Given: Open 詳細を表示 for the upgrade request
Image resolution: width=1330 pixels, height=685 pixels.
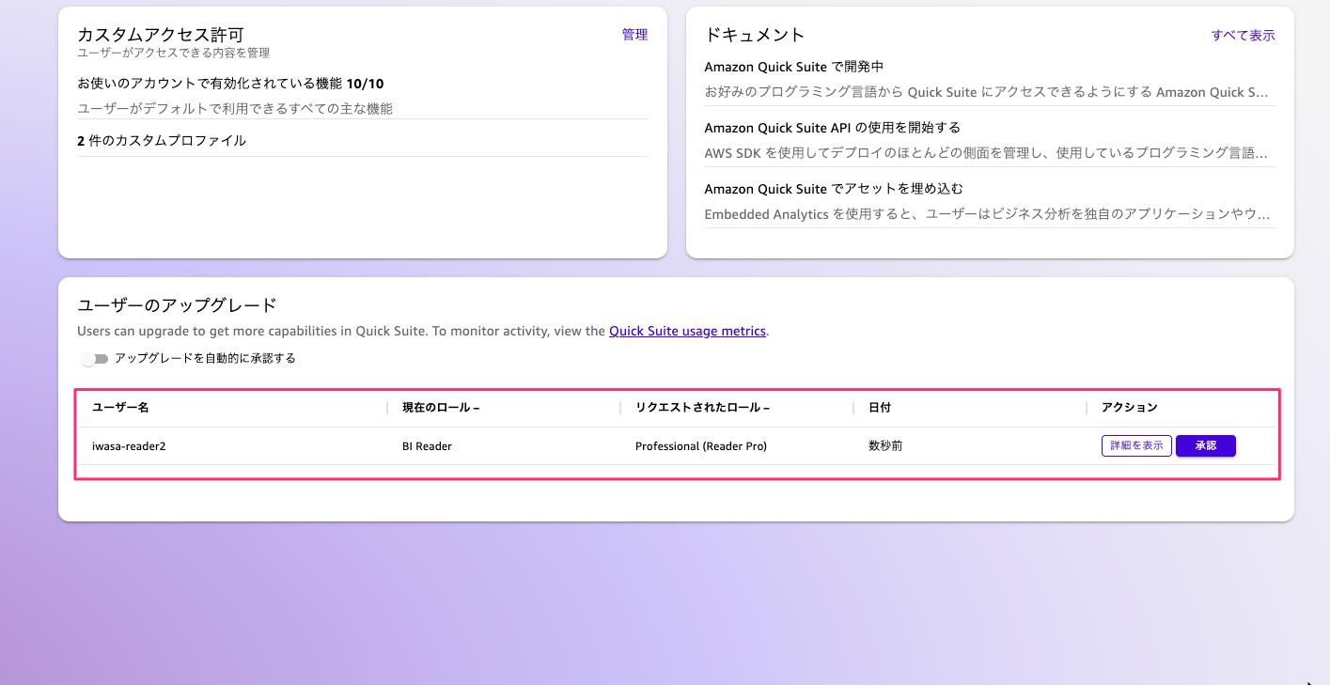Looking at the screenshot, I should 1135,445.
